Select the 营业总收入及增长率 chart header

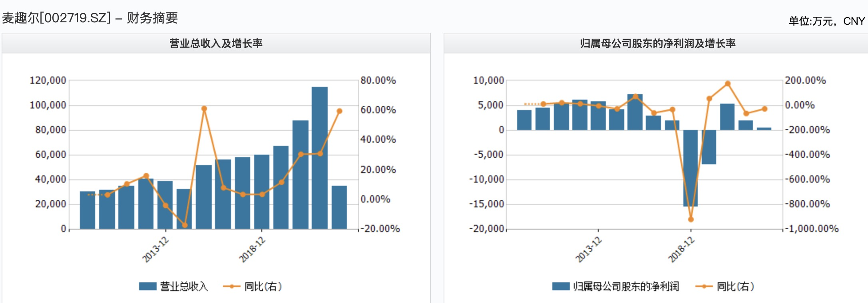pyautogui.click(x=216, y=43)
